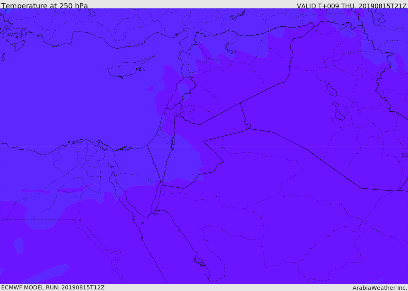Click the 'Temperature at 250 hPa' title text
Viewport: 408px width, 291px height.
point(45,6)
